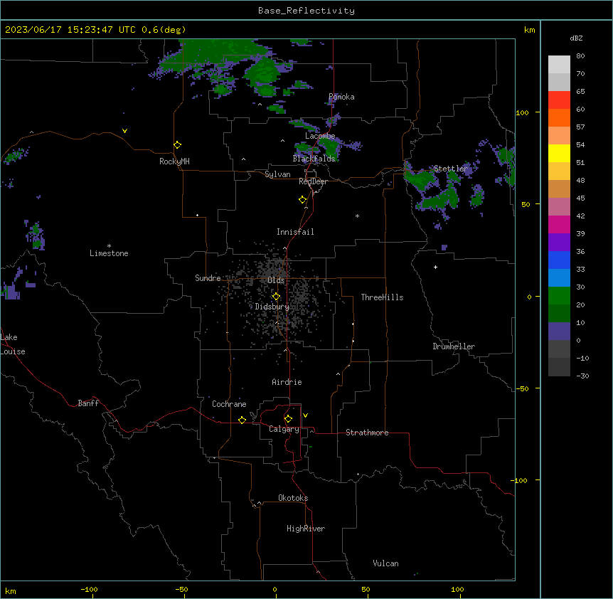Select the yellow diamond marker below Cochrane
613x599 pixels.
[242, 420]
